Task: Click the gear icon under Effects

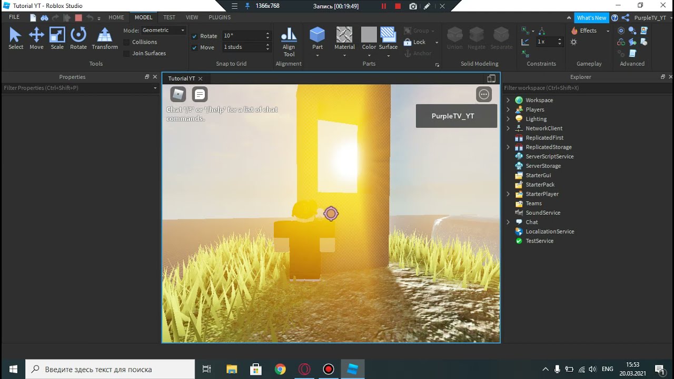Action: click(x=574, y=42)
